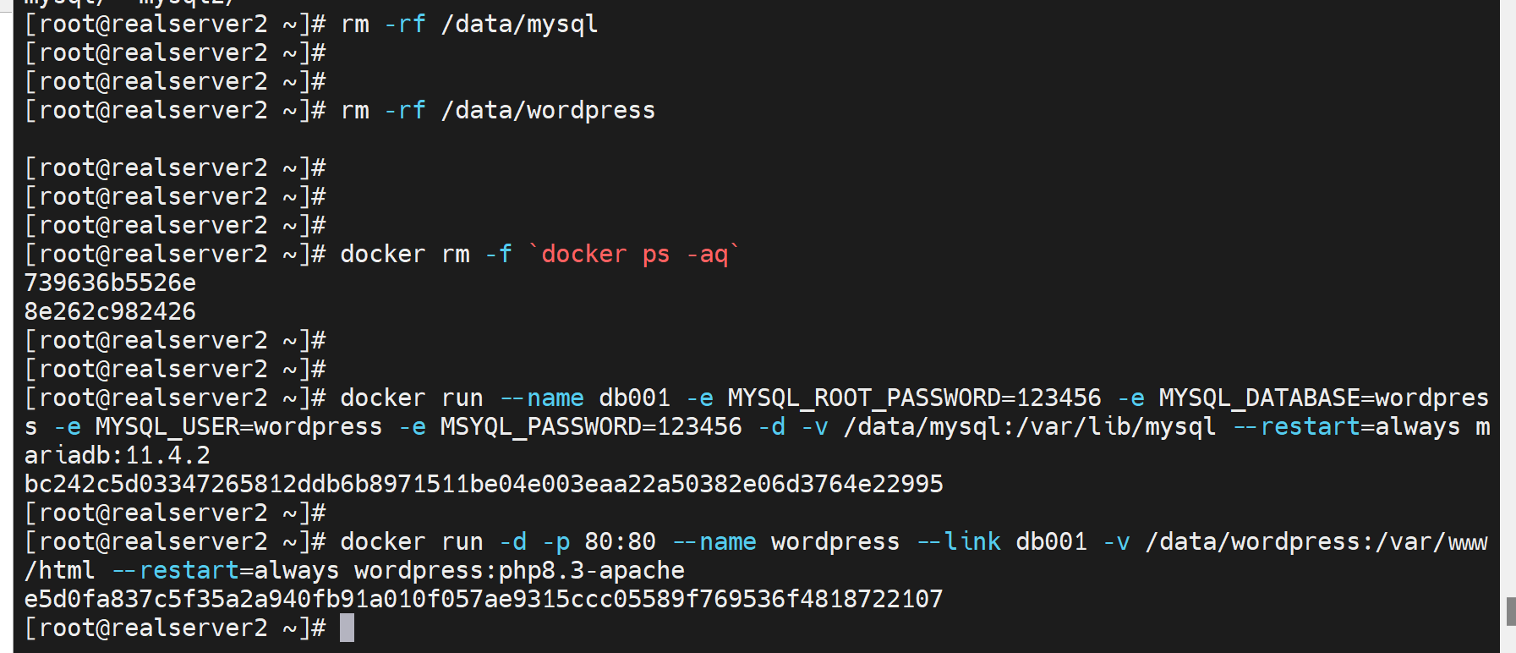Image resolution: width=1516 pixels, height=653 pixels.
Task: Click the --name option before db001
Action: click(x=542, y=398)
